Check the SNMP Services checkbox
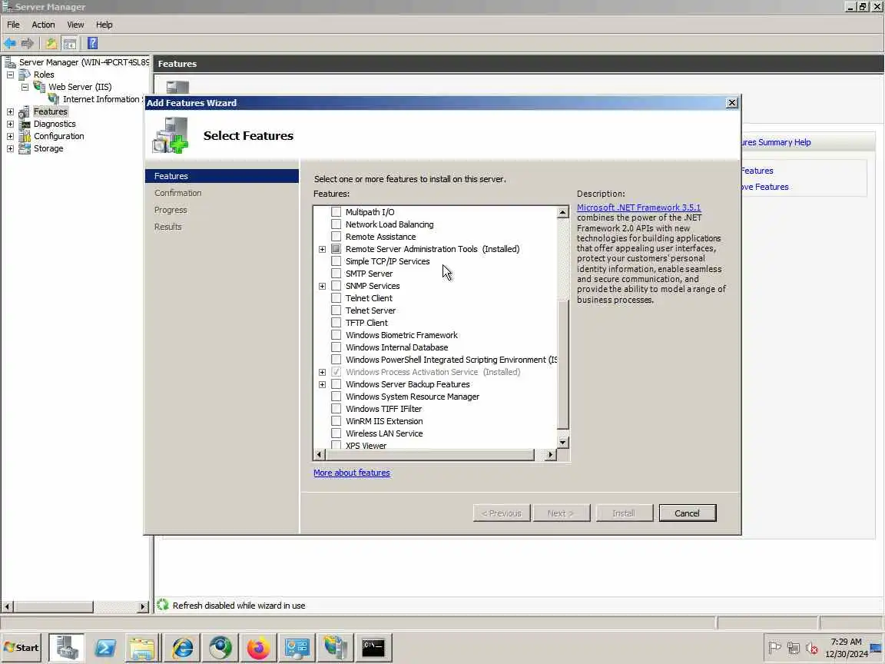 tap(336, 286)
